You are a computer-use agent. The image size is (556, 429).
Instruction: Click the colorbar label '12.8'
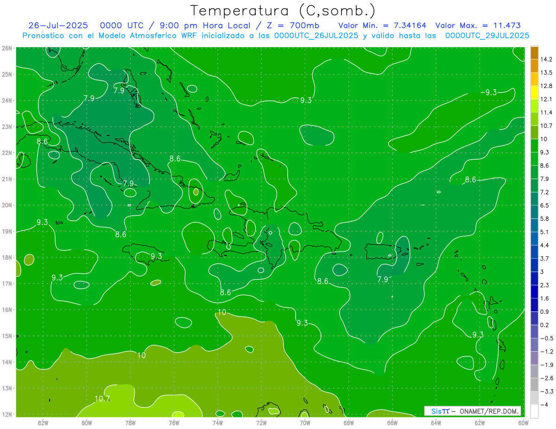click(546, 86)
